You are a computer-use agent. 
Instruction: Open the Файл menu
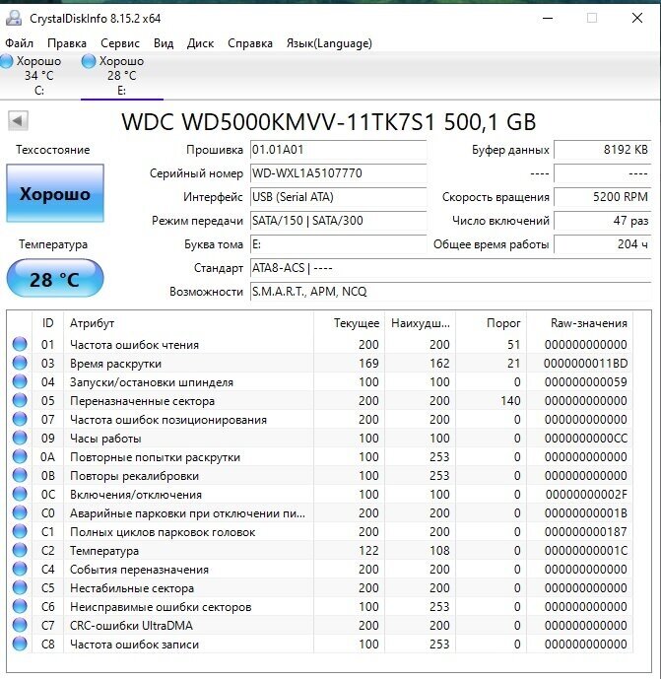19,43
